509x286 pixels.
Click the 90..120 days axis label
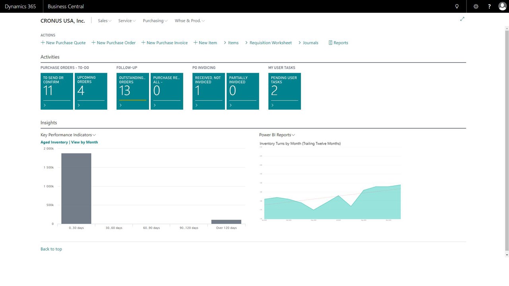(189, 228)
